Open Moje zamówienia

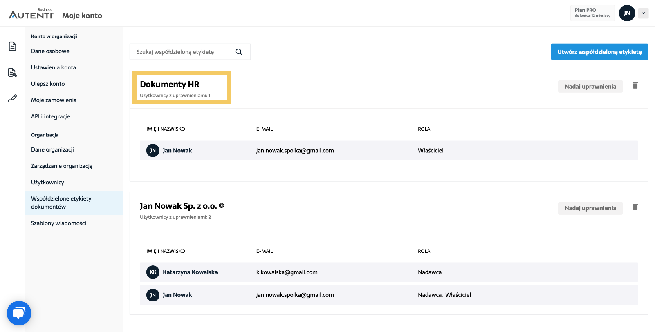54,100
